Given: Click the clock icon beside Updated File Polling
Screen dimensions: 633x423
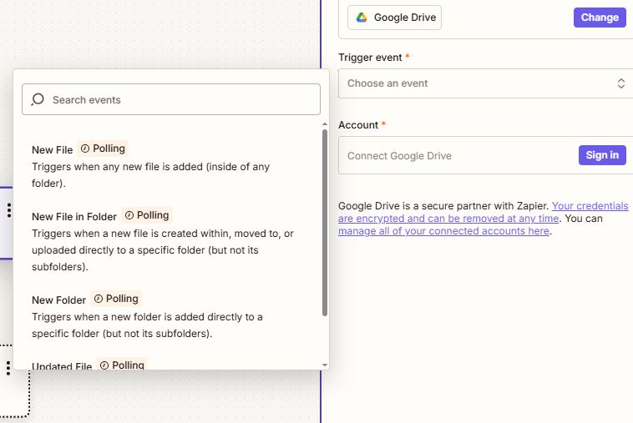Looking at the screenshot, I should point(104,365).
